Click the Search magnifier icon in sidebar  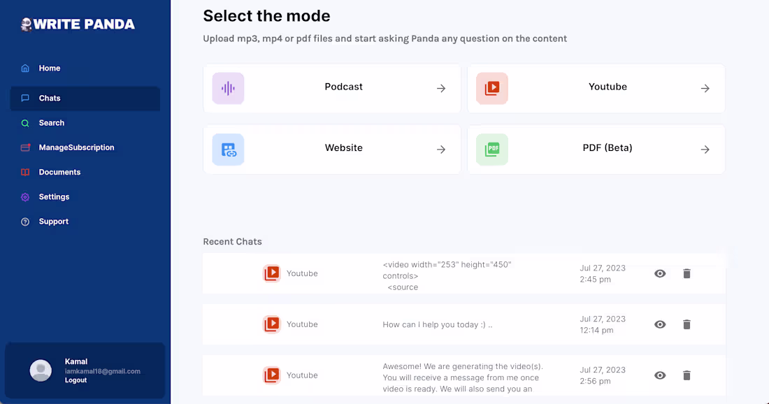click(x=24, y=123)
